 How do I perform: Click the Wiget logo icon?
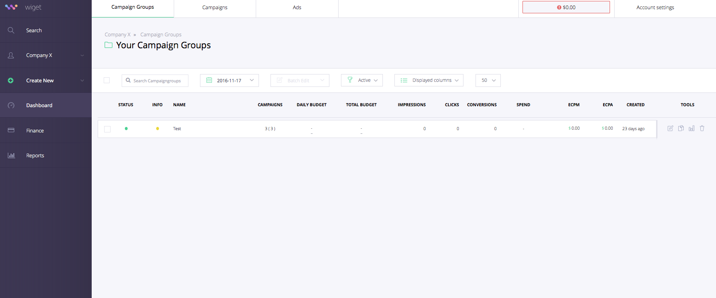[x=11, y=7]
